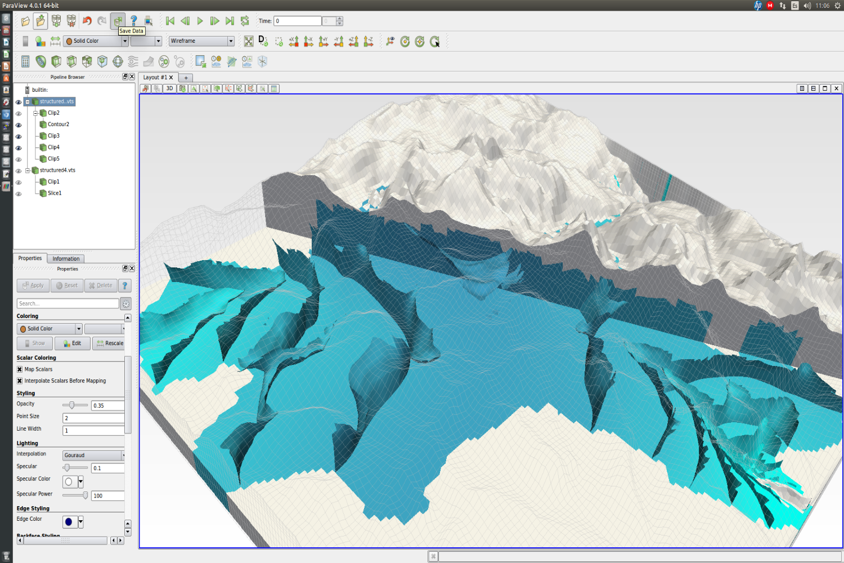Set view direction to +X
Image resolution: width=844 pixels, height=563 pixels.
294,41
